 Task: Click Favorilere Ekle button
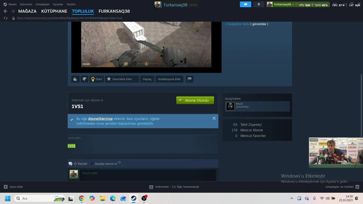coord(122,79)
